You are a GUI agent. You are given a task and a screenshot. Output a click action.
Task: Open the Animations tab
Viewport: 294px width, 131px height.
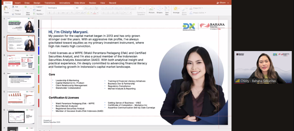(64, 3)
